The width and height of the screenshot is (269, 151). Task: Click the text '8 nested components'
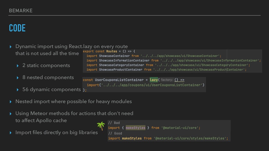(x=48, y=77)
